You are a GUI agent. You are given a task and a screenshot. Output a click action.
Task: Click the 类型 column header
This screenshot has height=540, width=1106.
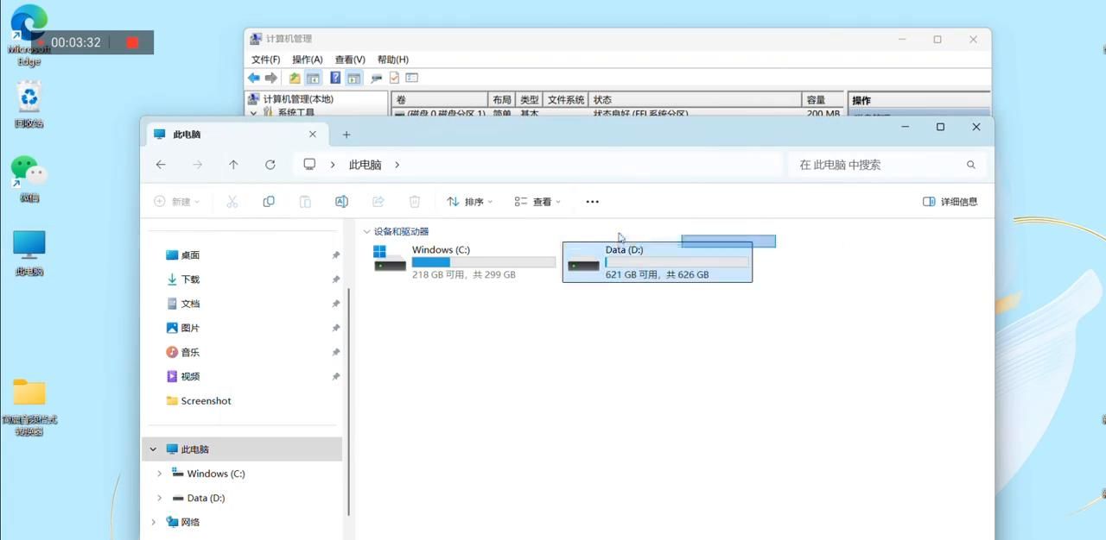point(530,100)
